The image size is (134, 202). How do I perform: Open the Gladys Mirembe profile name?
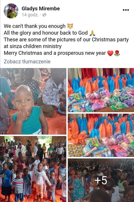point(41,8)
